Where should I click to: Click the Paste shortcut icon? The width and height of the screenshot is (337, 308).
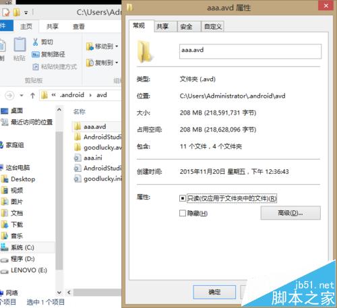pyautogui.click(x=36, y=67)
